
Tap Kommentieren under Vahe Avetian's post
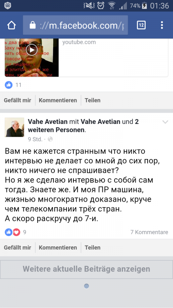tap(58, 248)
